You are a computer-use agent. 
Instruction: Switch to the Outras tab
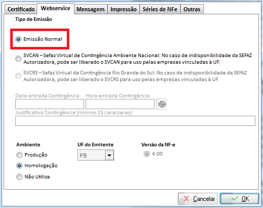(192, 9)
